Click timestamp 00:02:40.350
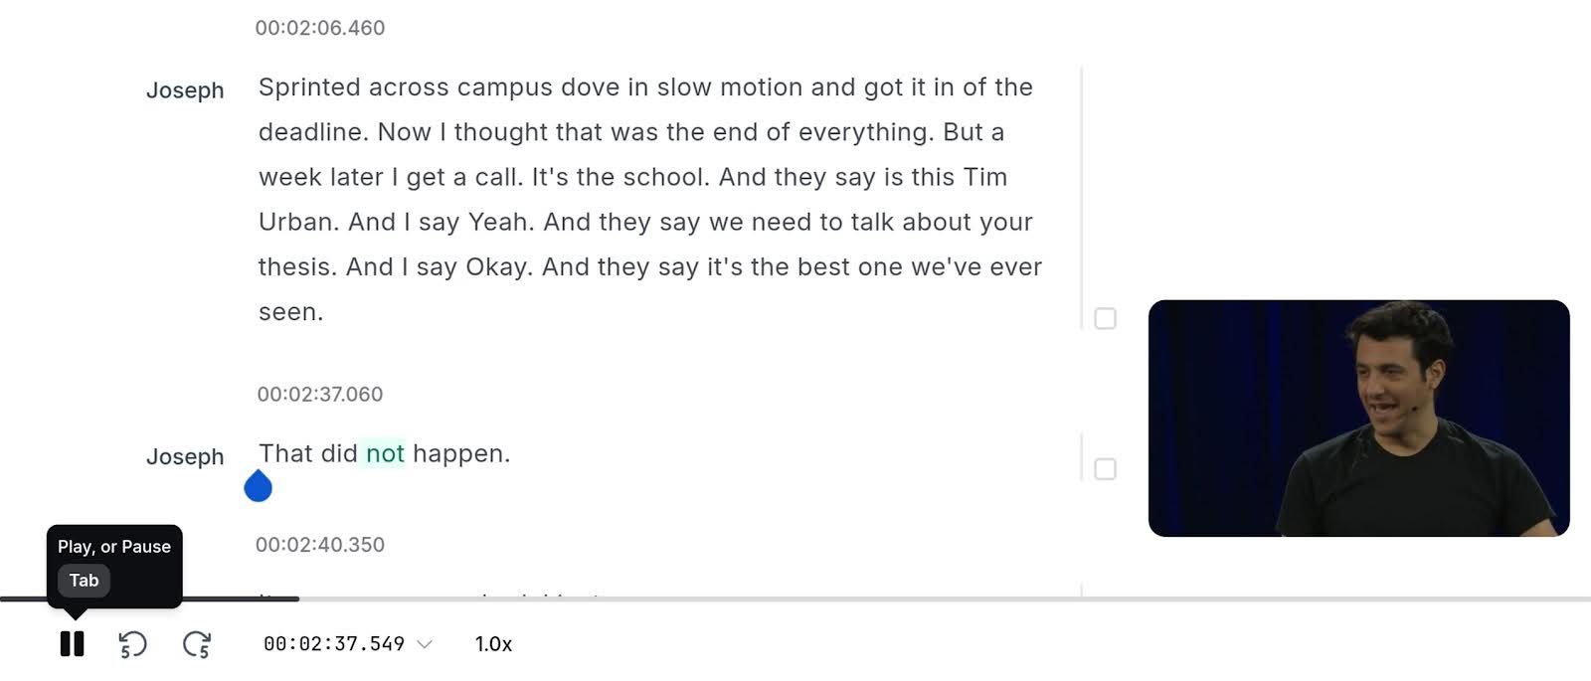The height and width of the screenshot is (681, 1591). (x=318, y=544)
